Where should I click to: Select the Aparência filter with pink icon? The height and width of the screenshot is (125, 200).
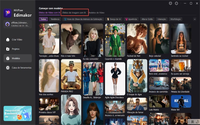pos(131,19)
